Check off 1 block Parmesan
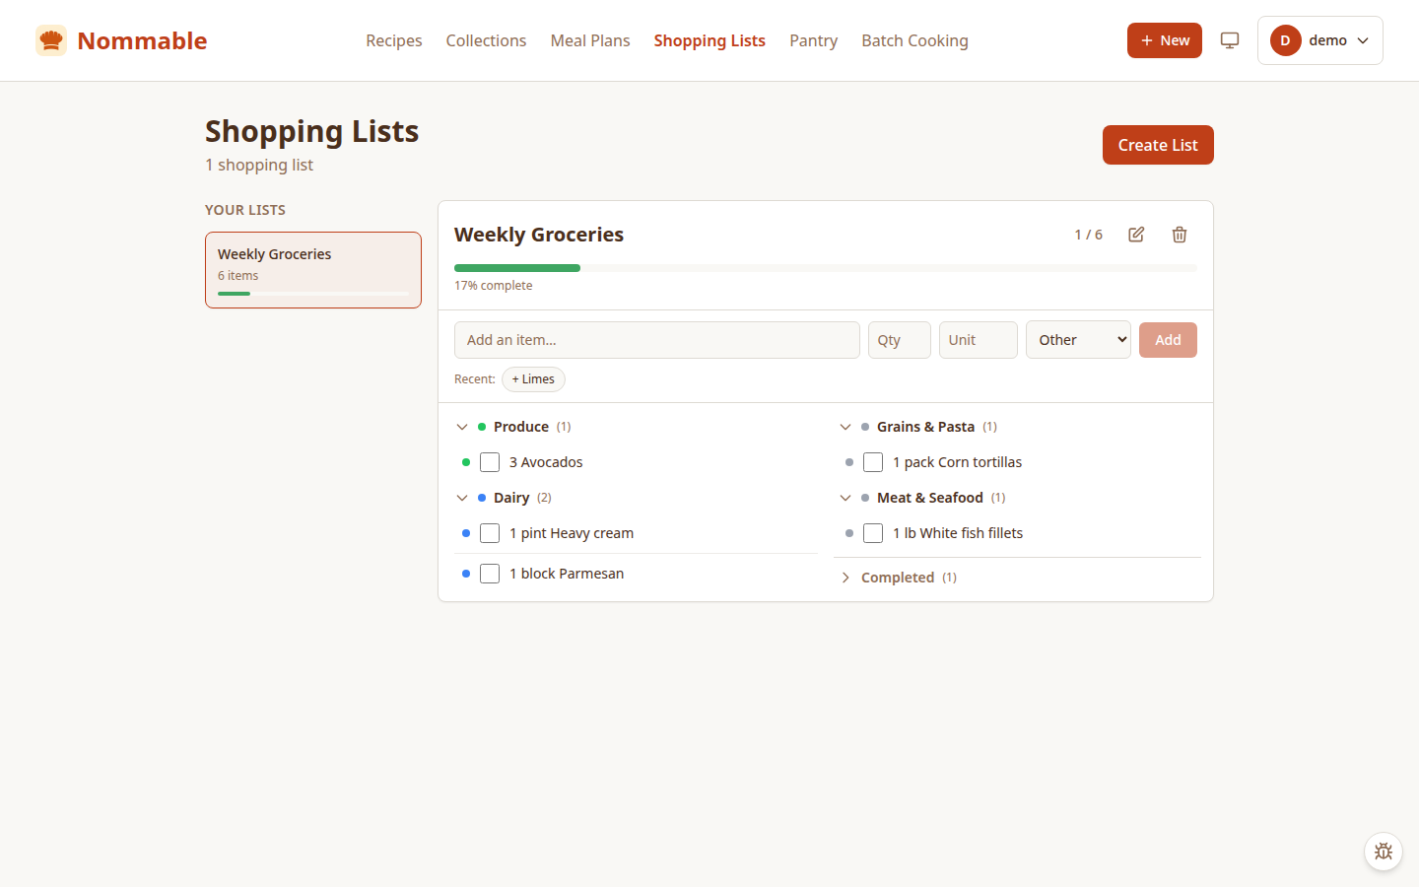Screen dimensions: 1419x887 pyautogui.click(x=490, y=574)
